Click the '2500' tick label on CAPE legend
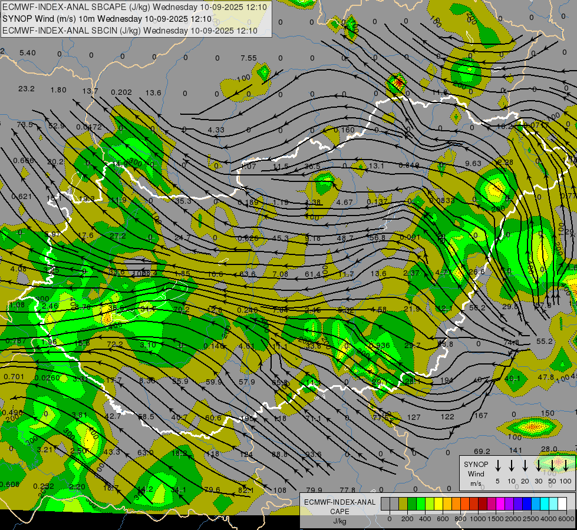Screen dimensions: 577x530 pos(531,519)
